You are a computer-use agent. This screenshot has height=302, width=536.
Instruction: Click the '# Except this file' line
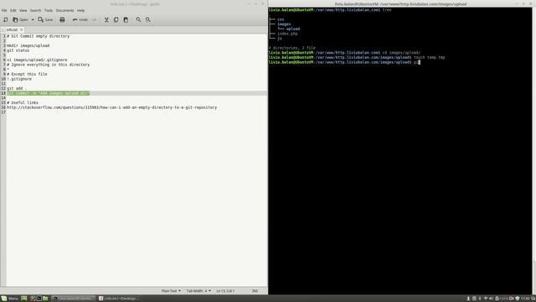click(27, 75)
